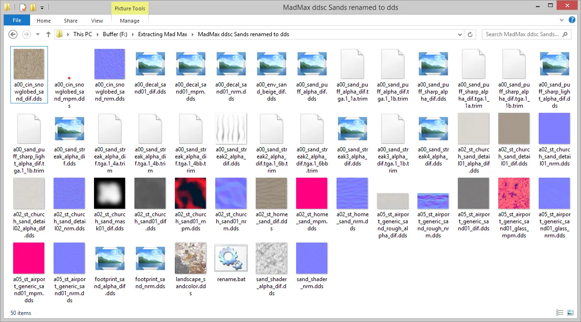Select the Manage tab under Picture Tools

[x=130, y=21]
